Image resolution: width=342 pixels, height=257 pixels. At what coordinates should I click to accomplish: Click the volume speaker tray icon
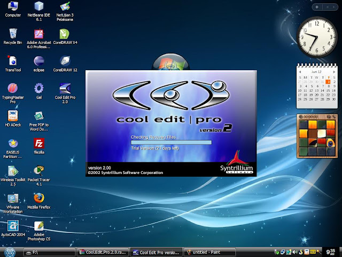pyautogui.click(x=296, y=252)
